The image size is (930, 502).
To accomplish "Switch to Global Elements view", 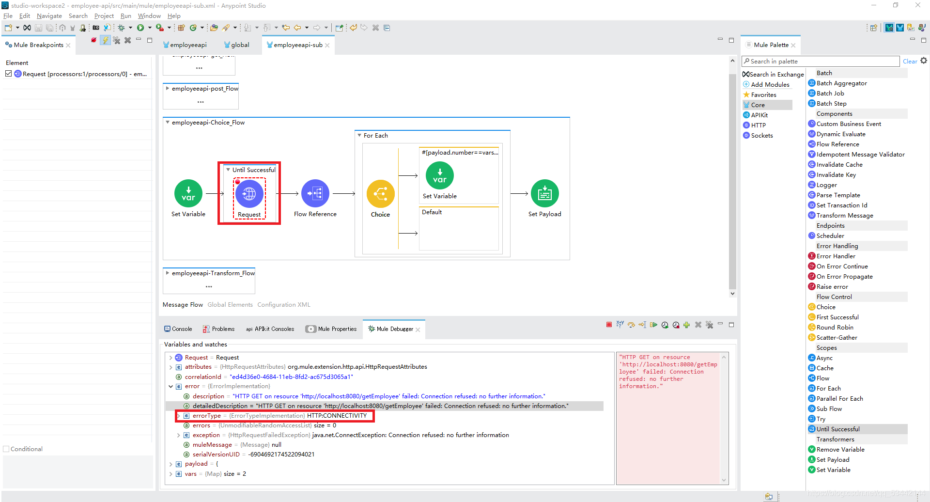I will [x=230, y=304].
